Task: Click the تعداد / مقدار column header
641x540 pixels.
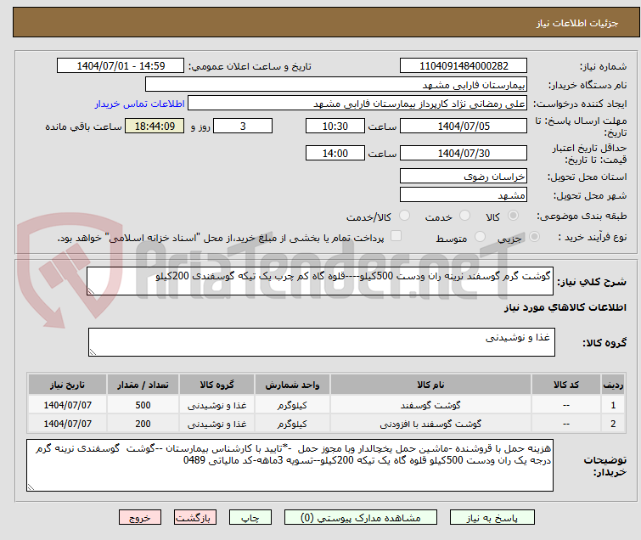Action: click(143, 385)
